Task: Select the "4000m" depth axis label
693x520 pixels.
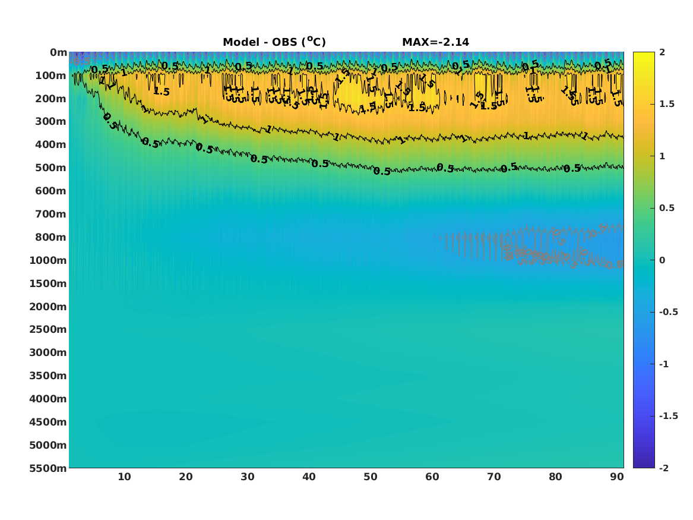Action: [48, 399]
